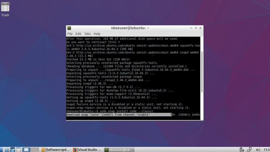Viewport: 270px width, 152px height.
Task: Open the volume control tray icon
Action: pyautogui.click(x=258, y=150)
